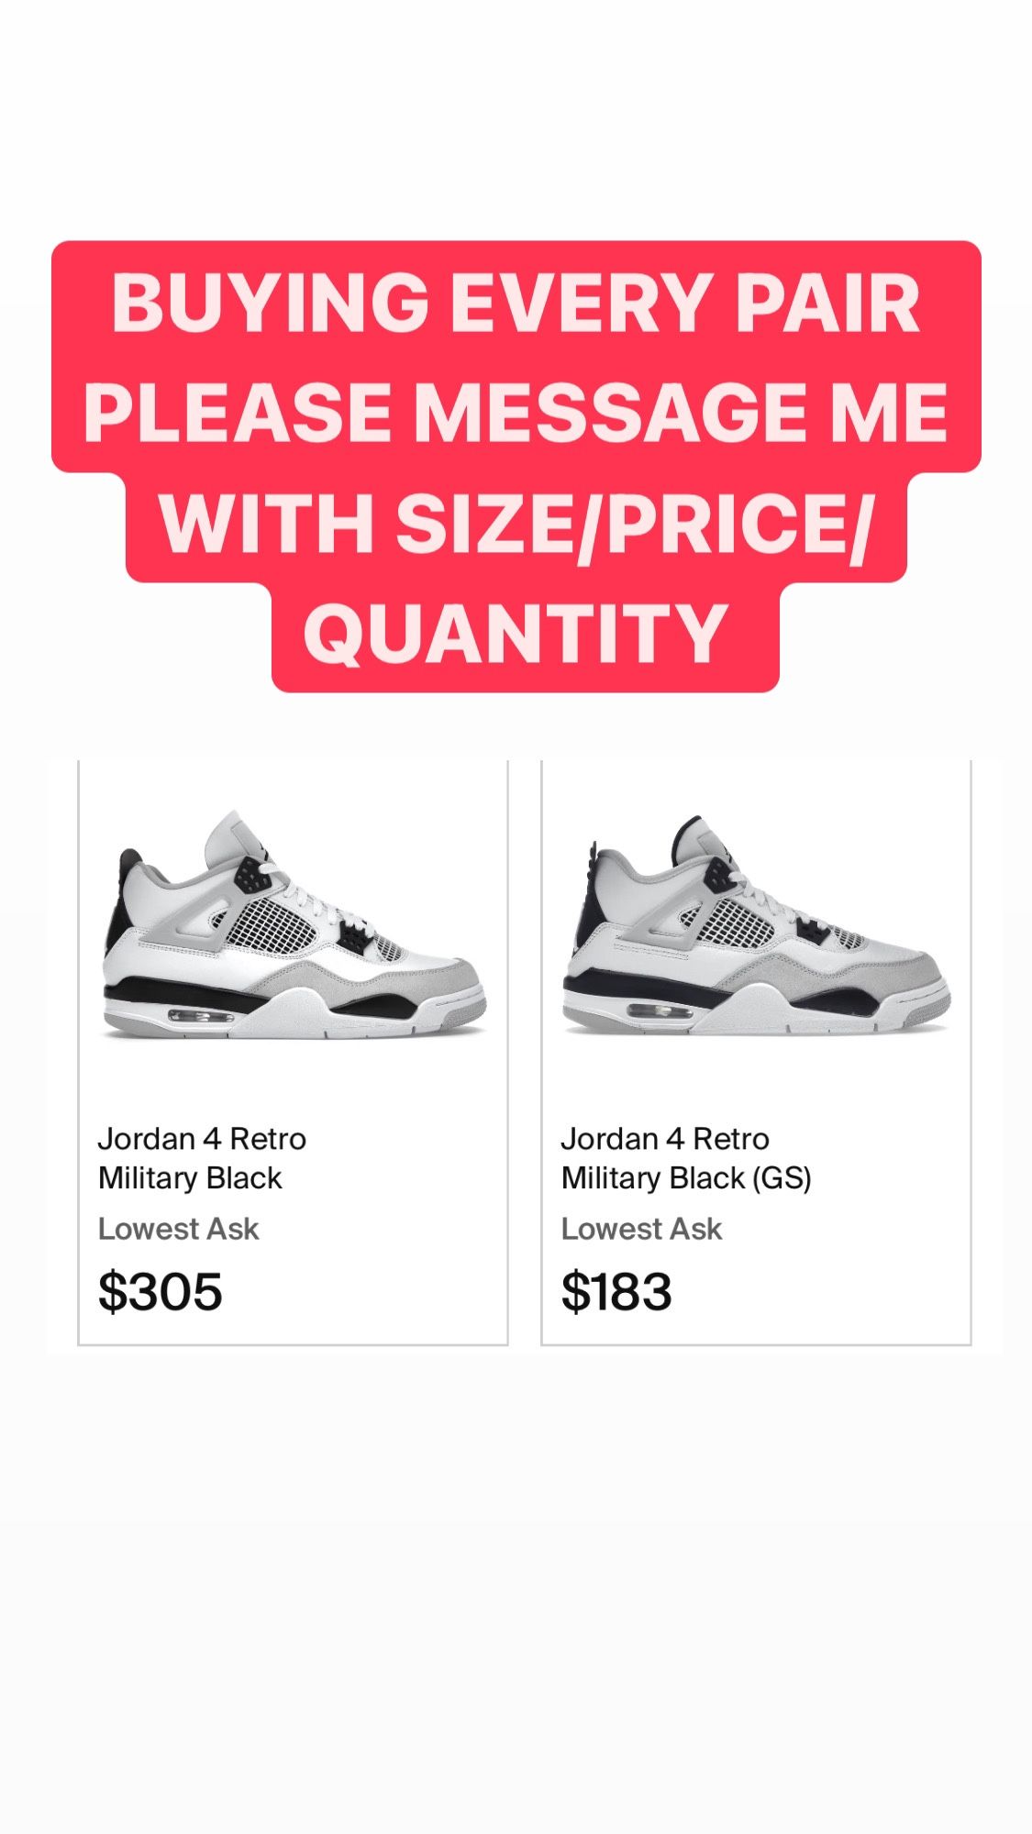Image resolution: width=1032 pixels, height=1834 pixels.
Task: Tap the WITH SIZE/PRICE/ banner line
Action: click(x=516, y=523)
